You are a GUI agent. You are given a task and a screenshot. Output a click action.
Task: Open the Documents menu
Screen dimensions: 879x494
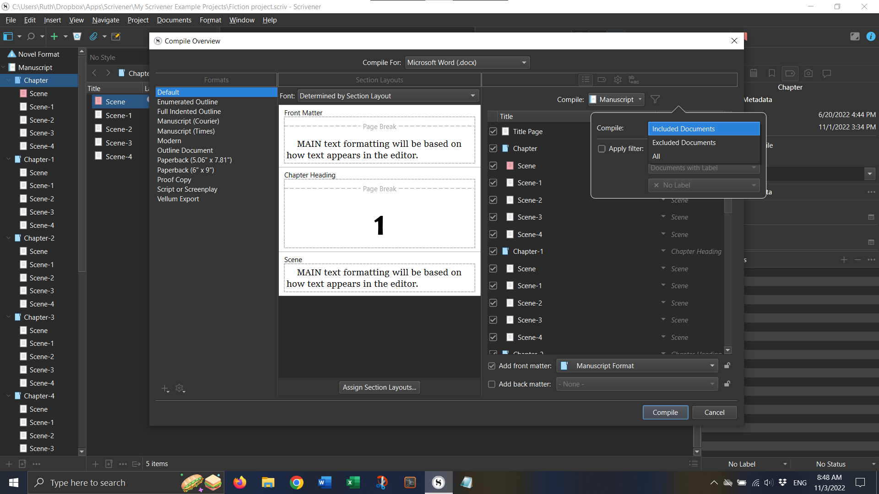tap(174, 20)
